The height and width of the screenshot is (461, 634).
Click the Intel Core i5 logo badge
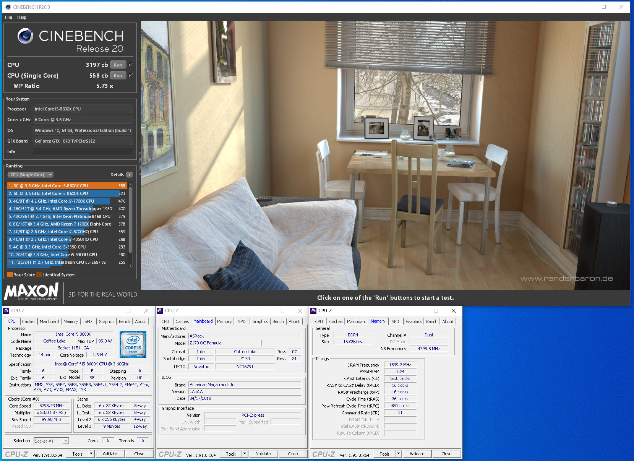coord(133,344)
